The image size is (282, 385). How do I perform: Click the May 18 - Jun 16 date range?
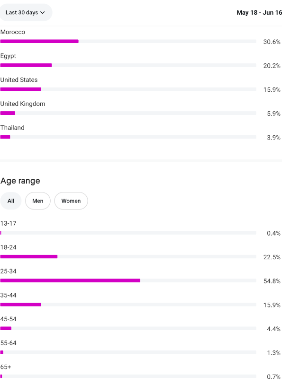[259, 12]
